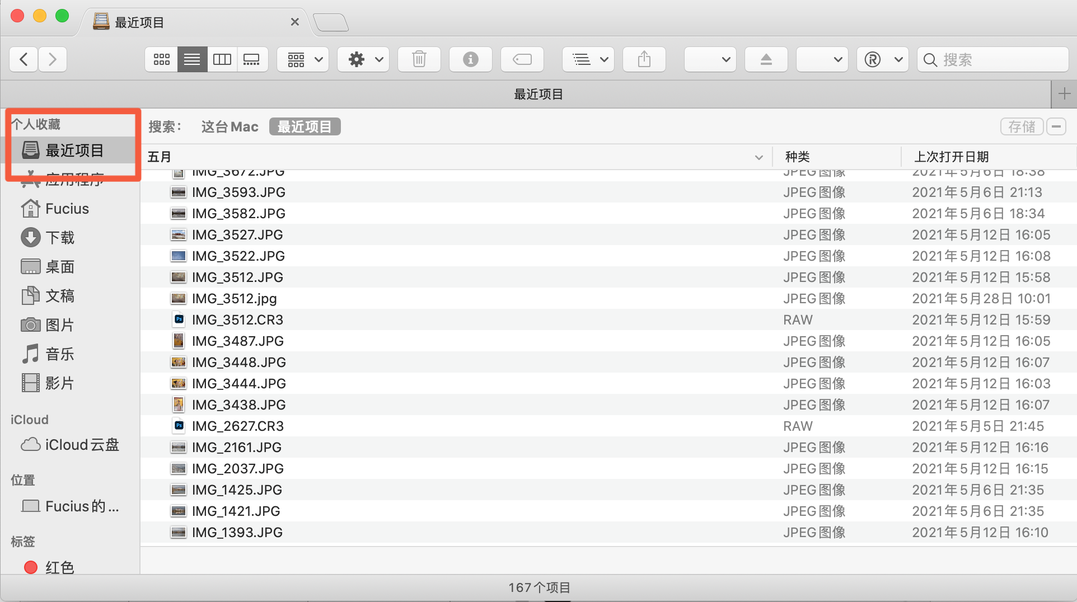Image resolution: width=1077 pixels, height=602 pixels.
Task: Select file IMG_3512.jpg from May 28
Action: click(608, 299)
